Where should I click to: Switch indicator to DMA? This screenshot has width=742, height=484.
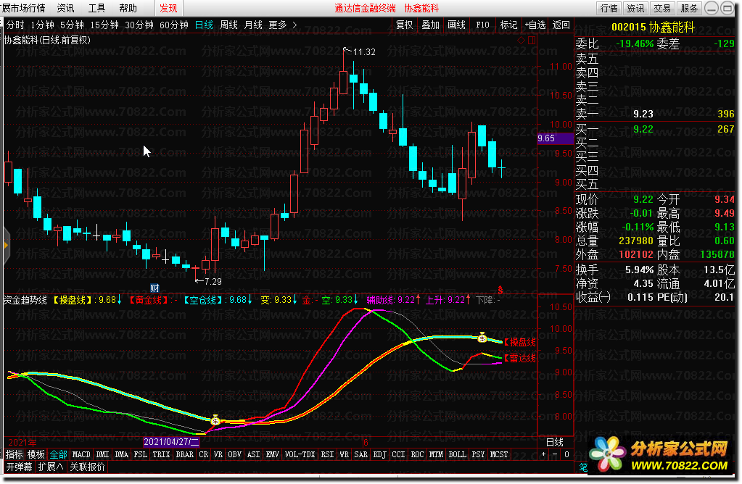coord(122,454)
